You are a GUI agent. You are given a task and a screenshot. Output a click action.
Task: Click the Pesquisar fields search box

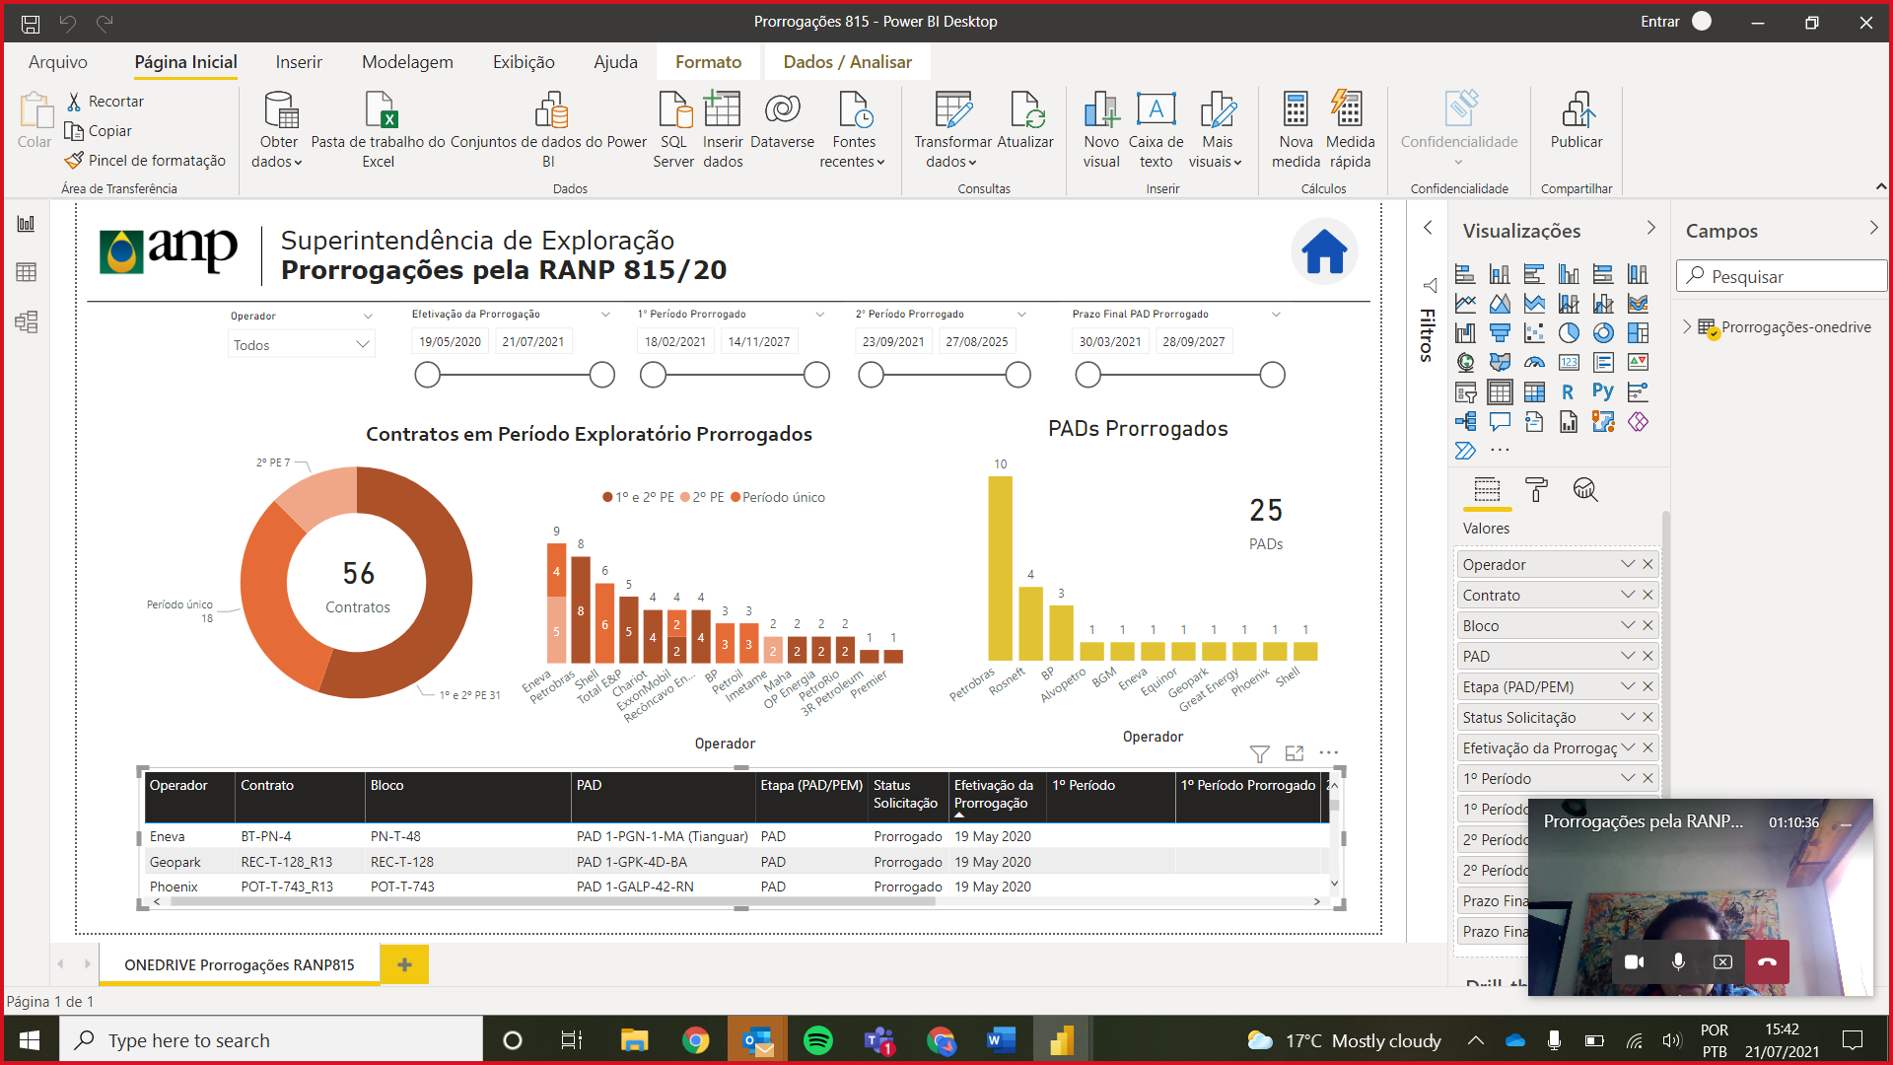(1785, 276)
